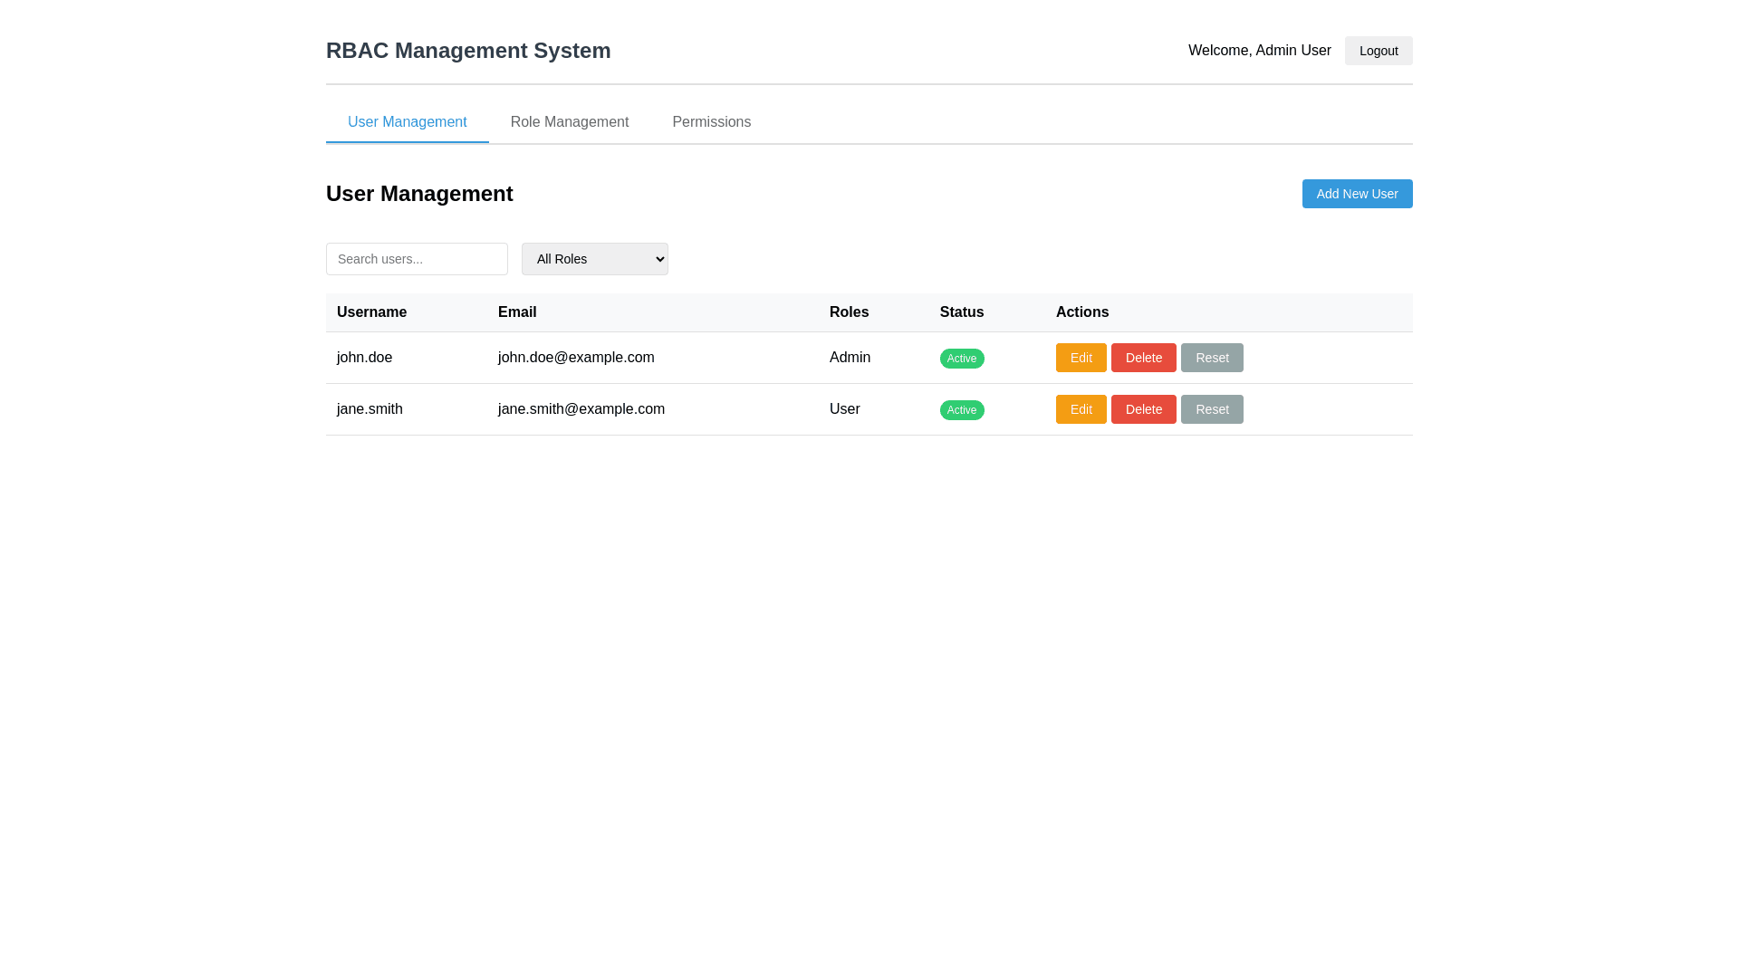Open the All Roles filter dropdown
Viewport: 1739px width, 978px height.
594,259
